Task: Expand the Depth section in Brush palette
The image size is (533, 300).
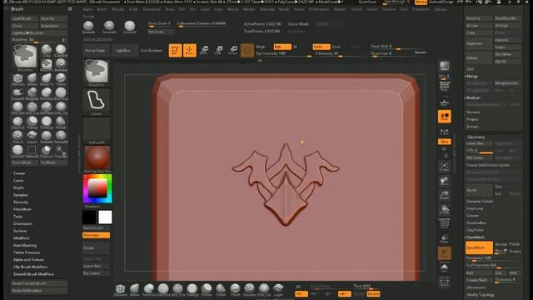Action: (x=18, y=187)
